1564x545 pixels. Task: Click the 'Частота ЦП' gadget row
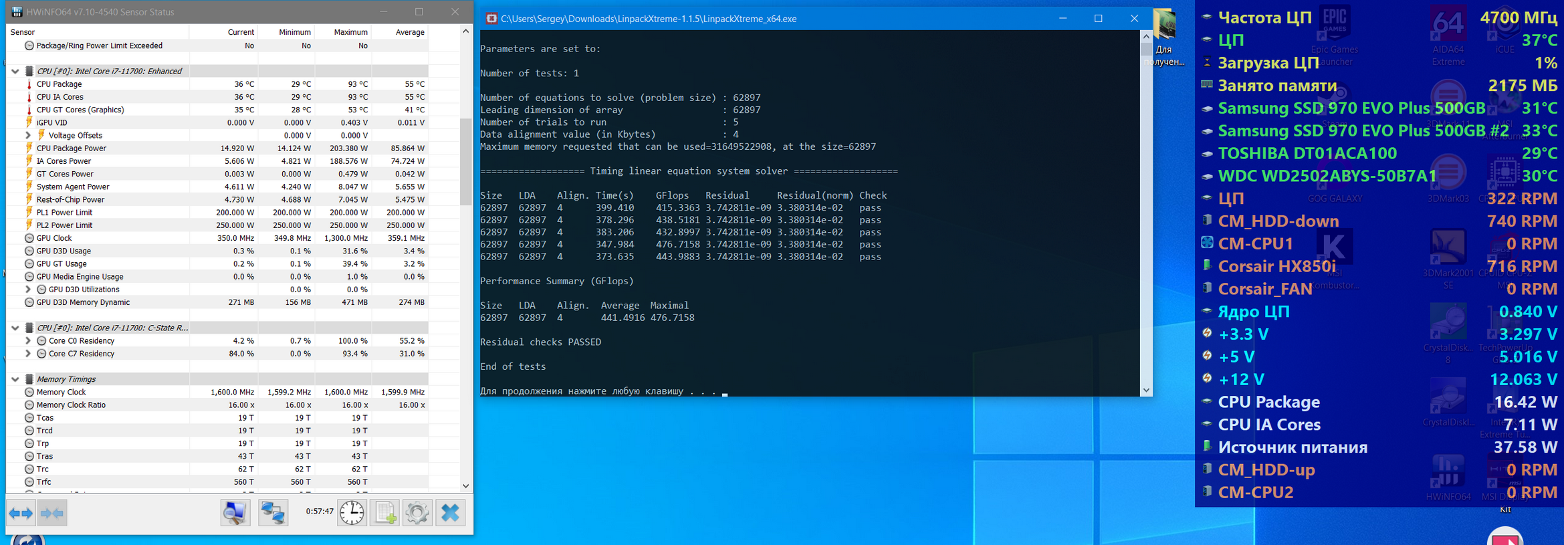[1379, 17]
